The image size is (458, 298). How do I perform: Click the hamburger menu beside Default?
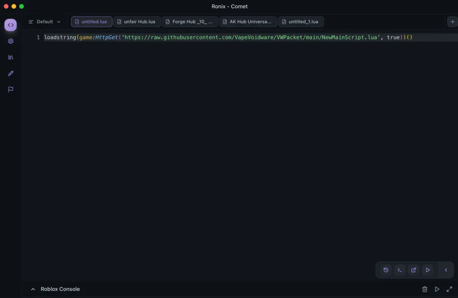tap(30, 21)
